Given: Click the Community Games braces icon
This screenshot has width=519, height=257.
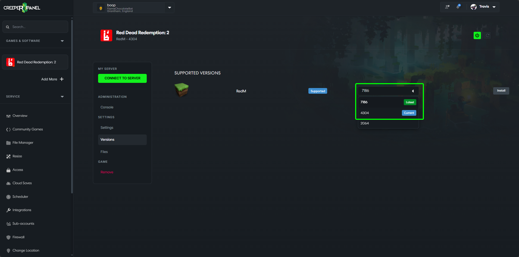Looking at the screenshot, I should coord(8,130).
